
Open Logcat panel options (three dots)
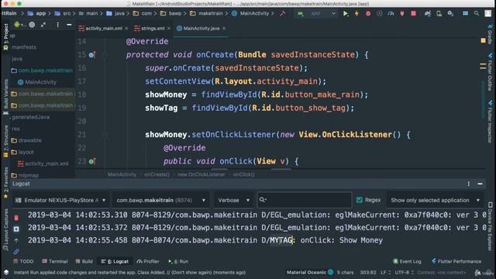coord(468,184)
